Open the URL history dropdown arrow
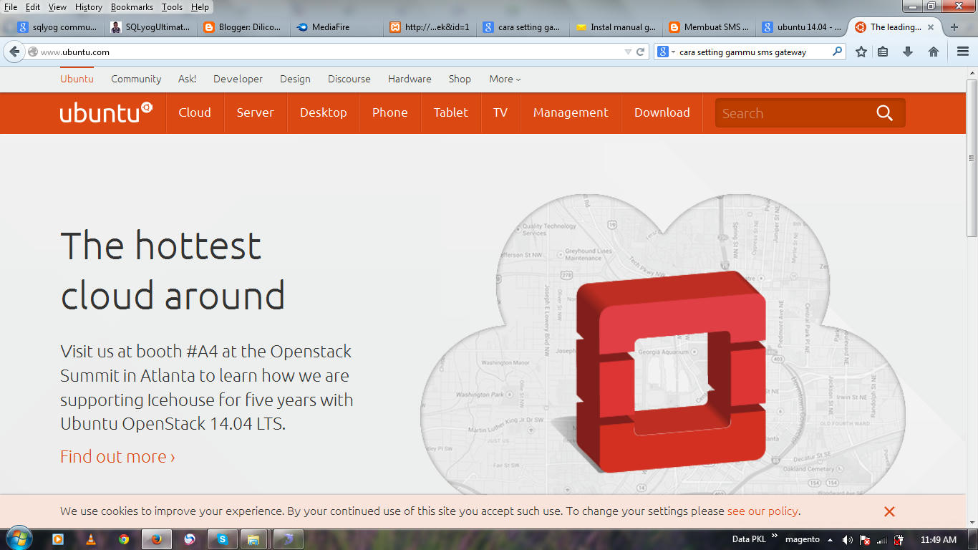This screenshot has height=550, width=978. click(628, 52)
